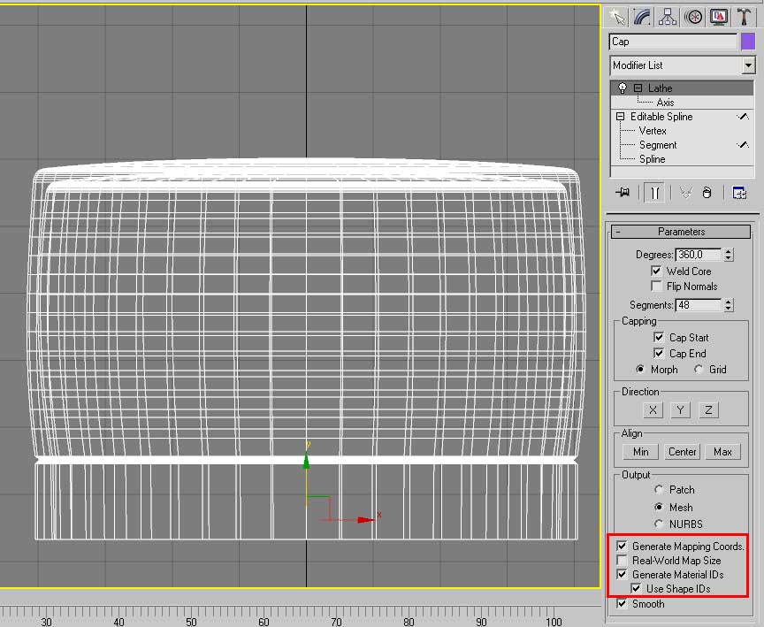Open the Motion panel icon
Image resolution: width=764 pixels, height=627 pixels.
pos(694,17)
